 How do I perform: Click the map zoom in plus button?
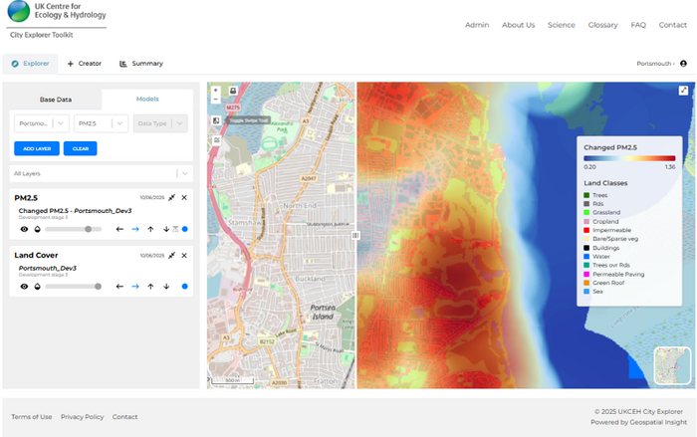point(215,90)
